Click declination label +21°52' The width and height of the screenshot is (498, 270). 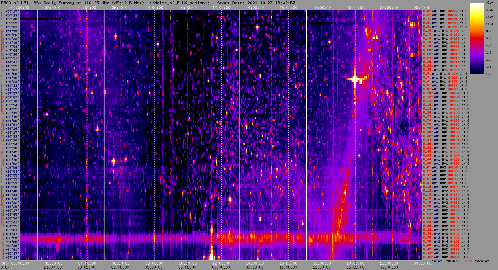[12, 163]
